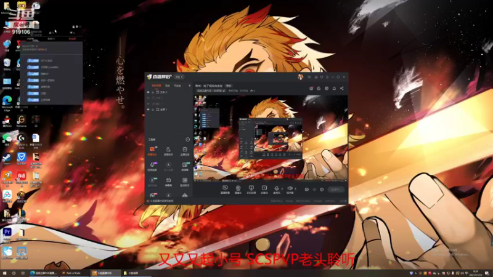The height and width of the screenshot is (277, 493).
Task: Open Path of Exile taskbar item
Action: coord(74,273)
